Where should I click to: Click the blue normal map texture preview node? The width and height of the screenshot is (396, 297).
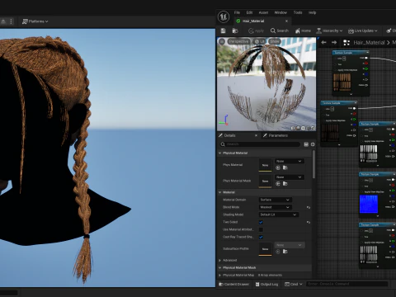[369, 204]
